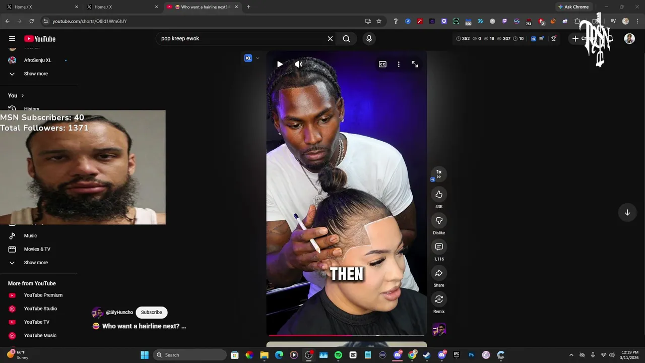Image resolution: width=645 pixels, height=363 pixels.
Task: Open @SlyHuncho channel avatar
Action: tap(97, 313)
